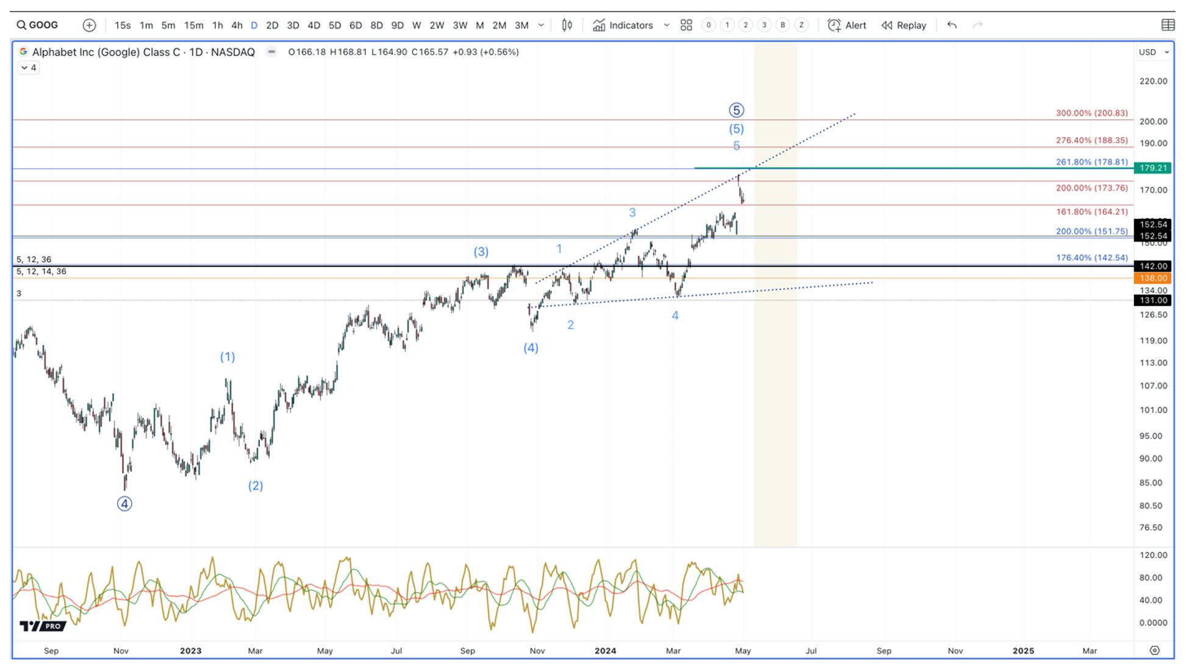This screenshot has height=672, width=1187.
Task: Select the circled 4 wave label
Action: pos(124,504)
